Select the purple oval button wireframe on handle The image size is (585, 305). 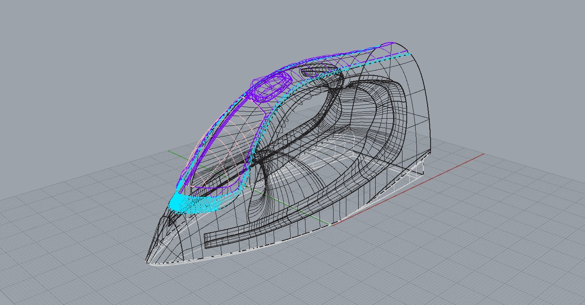[270, 86]
